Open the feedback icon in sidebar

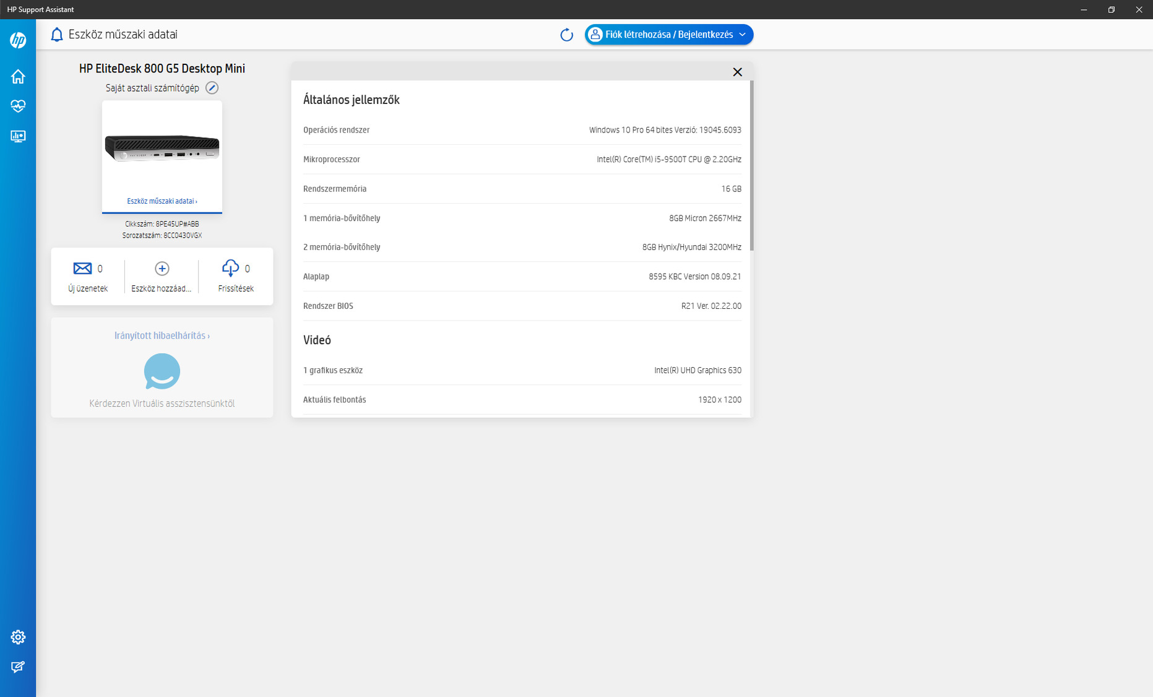[18, 667]
